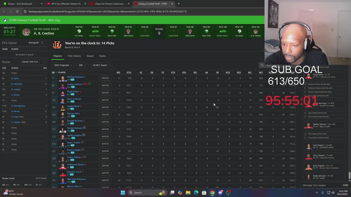Viewport: 351px width, 197px height.
Task: Open OBS Studio from the taskbar
Action: (x=228, y=193)
